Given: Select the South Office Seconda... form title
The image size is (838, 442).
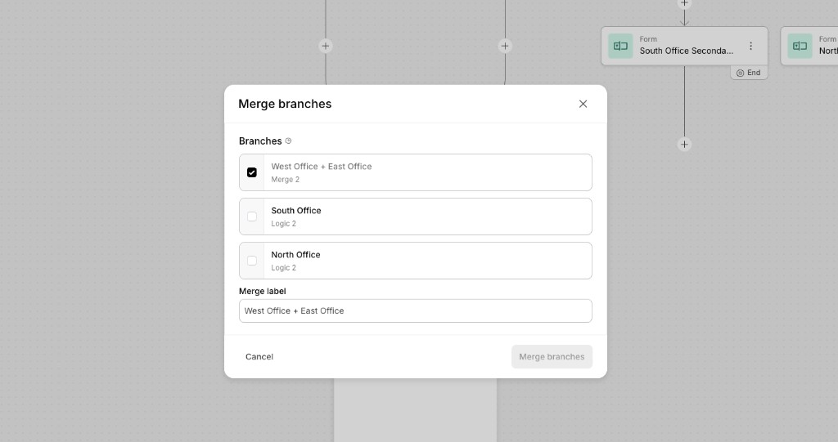Looking at the screenshot, I should point(687,51).
